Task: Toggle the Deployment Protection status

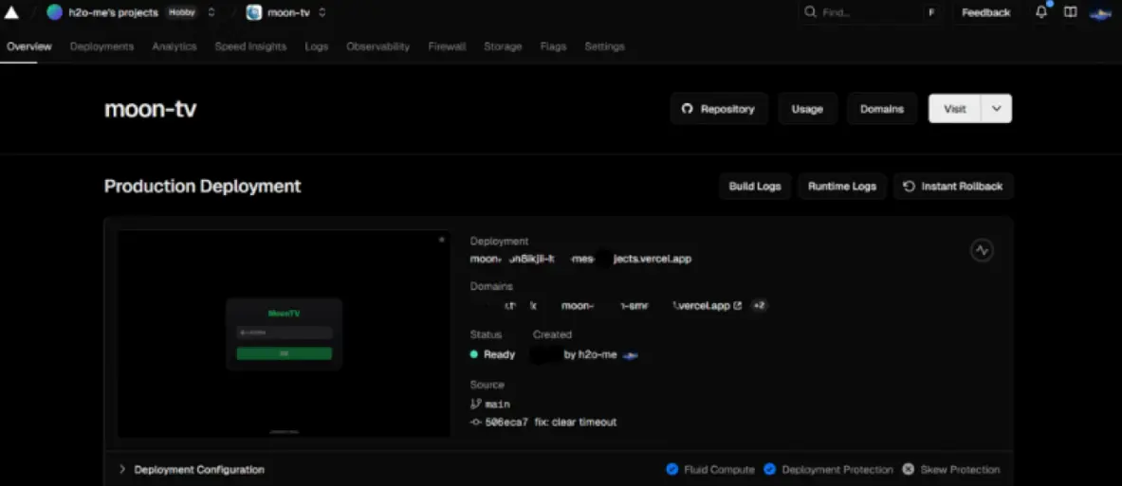Action: click(770, 469)
